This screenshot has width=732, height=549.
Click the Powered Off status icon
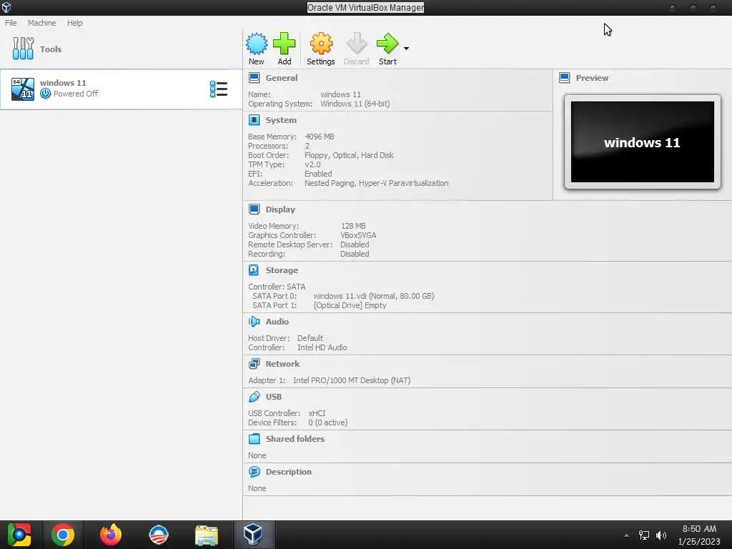[45, 94]
